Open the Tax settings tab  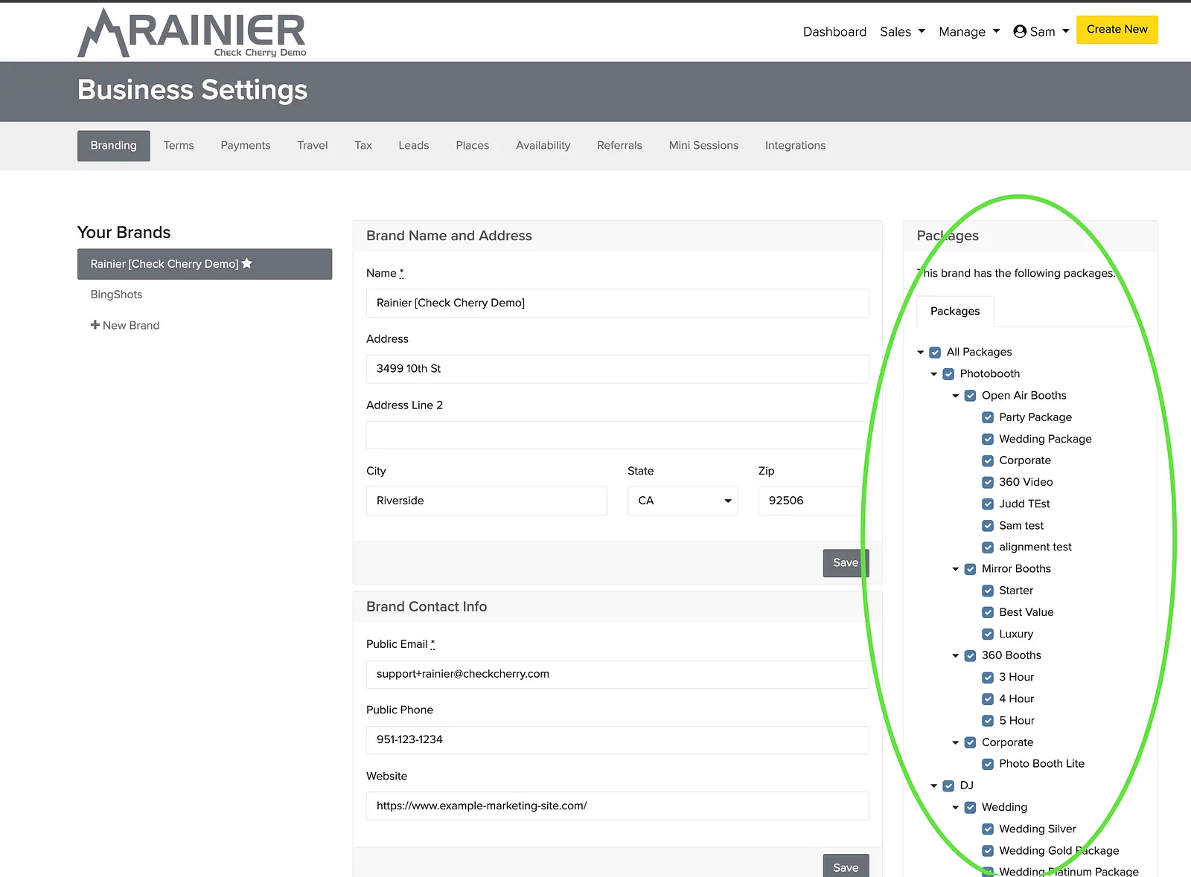pyautogui.click(x=363, y=146)
